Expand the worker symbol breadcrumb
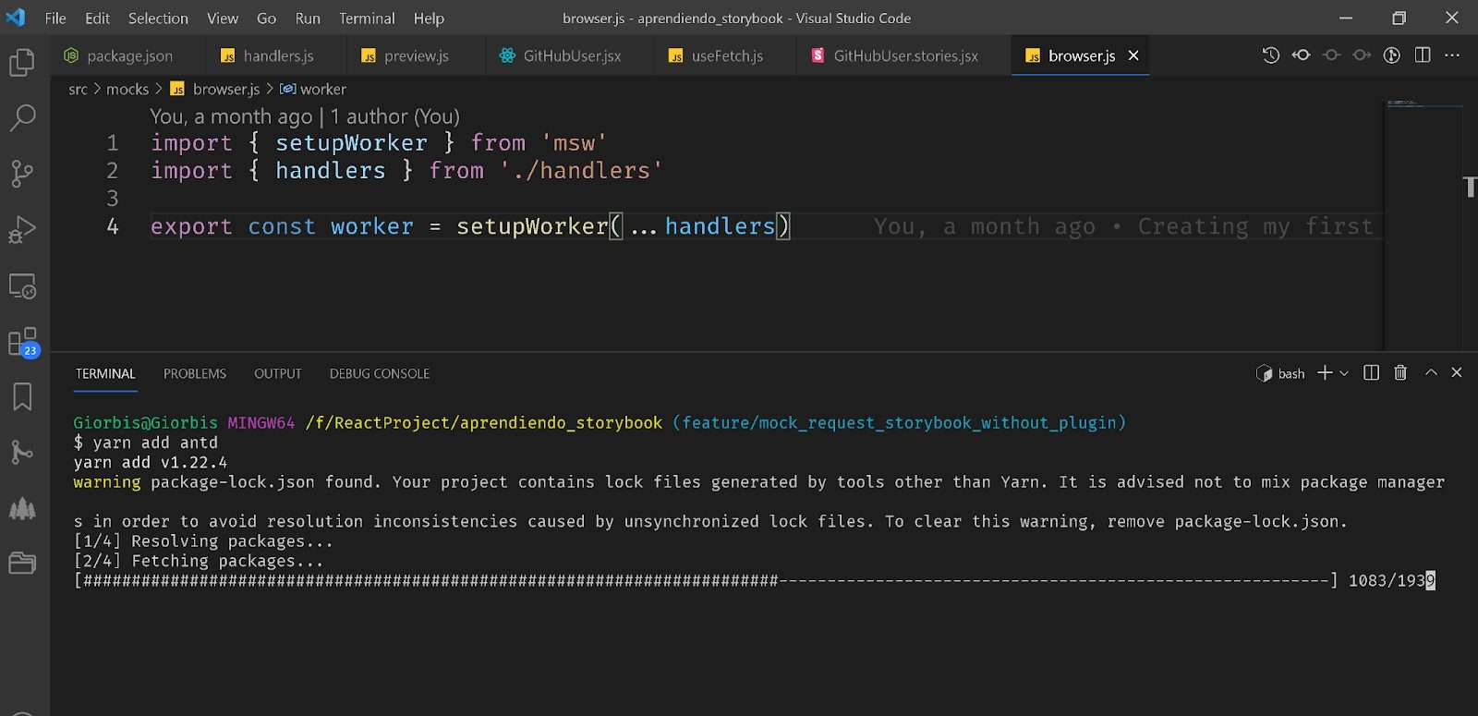Viewport: 1478px width, 716px height. click(322, 90)
